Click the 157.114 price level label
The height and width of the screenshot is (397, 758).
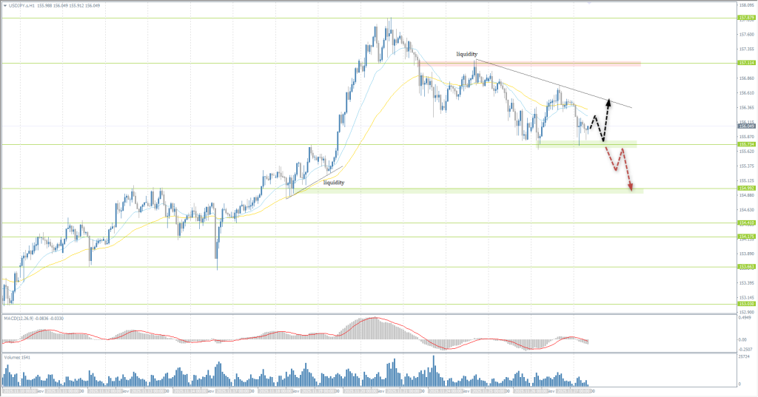click(746, 64)
